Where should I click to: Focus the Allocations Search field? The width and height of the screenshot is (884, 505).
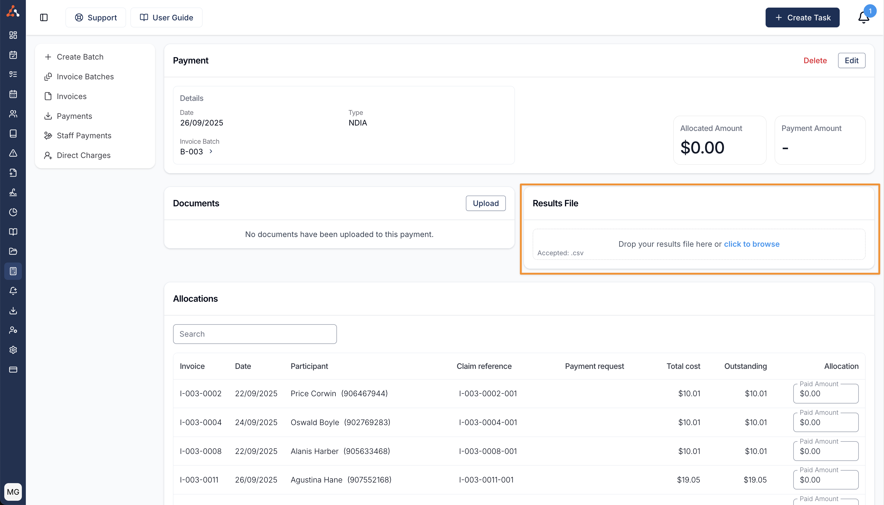pos(255,334)
